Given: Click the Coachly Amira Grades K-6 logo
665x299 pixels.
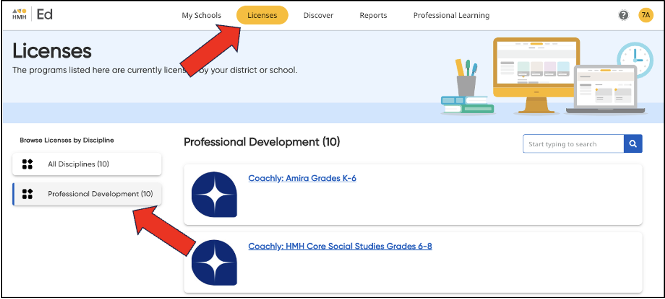Looking at the screenshot, I should click(x=214, y=194).
